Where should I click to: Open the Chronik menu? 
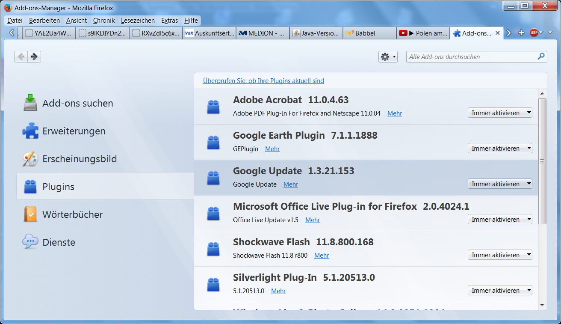pos(104,20)
